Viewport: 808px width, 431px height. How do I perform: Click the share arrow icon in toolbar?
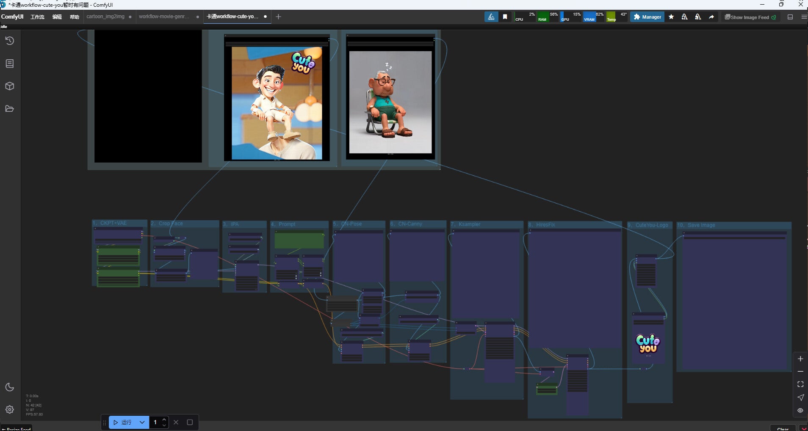pyautogui.click(x=711, y=17)
